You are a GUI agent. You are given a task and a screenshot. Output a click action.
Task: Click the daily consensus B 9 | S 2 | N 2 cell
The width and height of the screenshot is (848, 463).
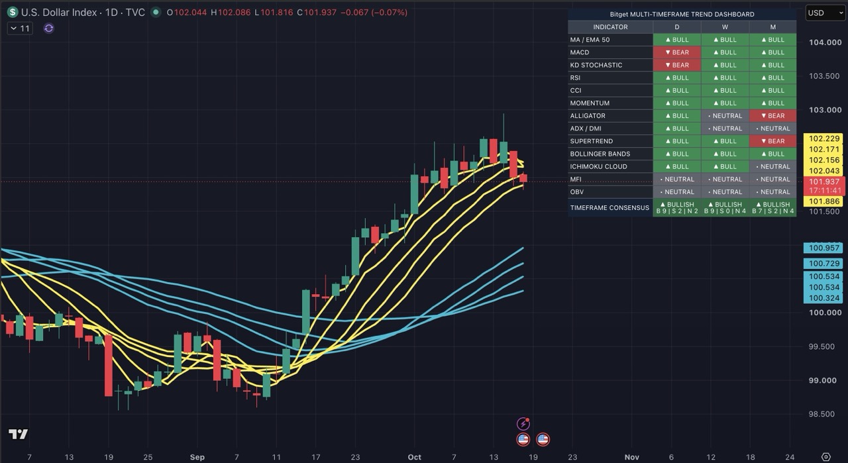coord(677,208)
